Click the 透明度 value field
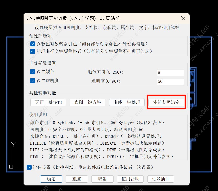The height and width of the screenshot is (191, 218). point(171,82)
